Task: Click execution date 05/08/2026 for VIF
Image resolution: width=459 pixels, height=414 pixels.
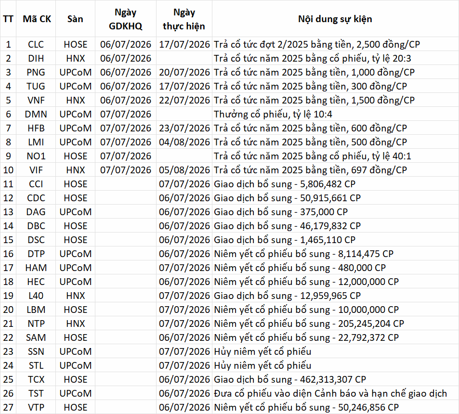Action: point(184,170)
